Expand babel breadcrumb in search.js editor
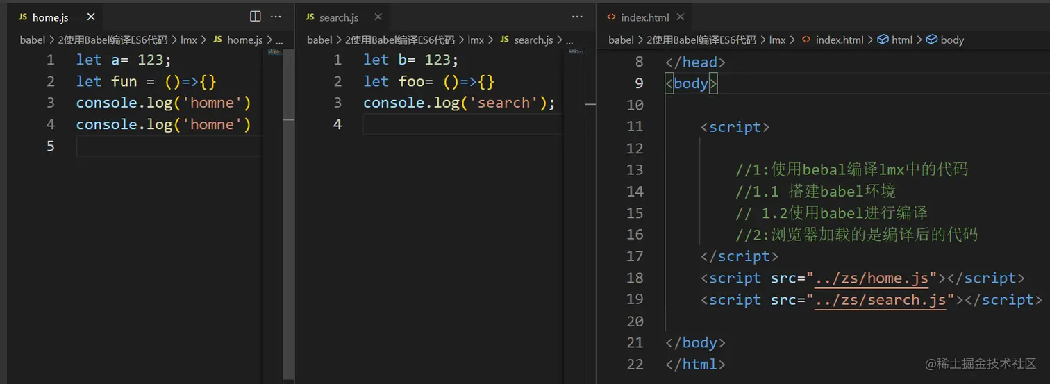This screenshot has width=1050, height=384. point(319,40)
